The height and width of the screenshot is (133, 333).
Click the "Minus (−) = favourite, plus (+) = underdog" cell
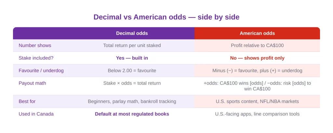tap(257, 70)
